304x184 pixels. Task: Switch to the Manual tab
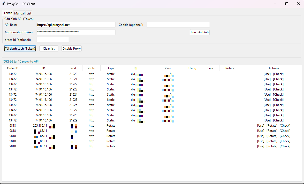(19, 13)
